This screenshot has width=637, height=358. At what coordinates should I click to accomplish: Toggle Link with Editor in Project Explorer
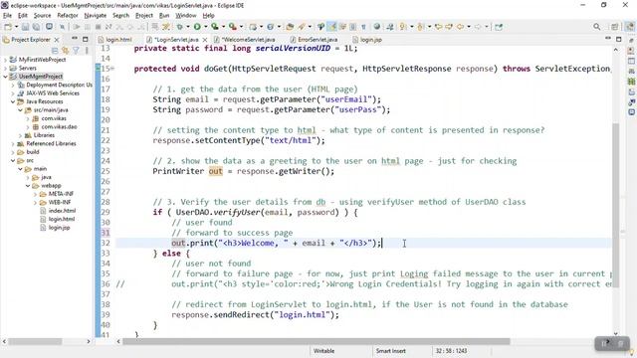point(65,51)
